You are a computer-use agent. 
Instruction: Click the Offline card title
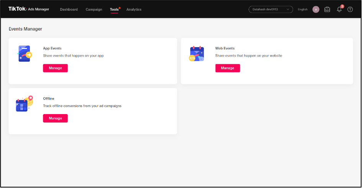click(x=49, y=98)
